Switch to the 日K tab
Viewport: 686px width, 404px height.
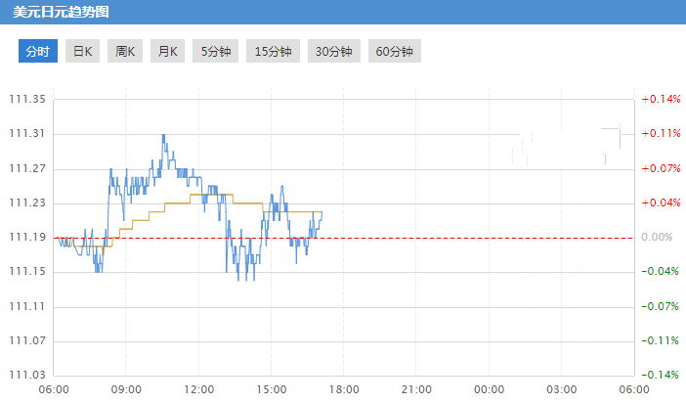(x=83, y=52)
